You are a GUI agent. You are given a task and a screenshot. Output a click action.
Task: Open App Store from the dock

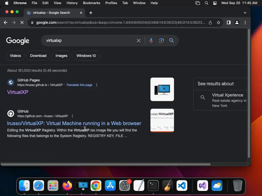point(110,186)
